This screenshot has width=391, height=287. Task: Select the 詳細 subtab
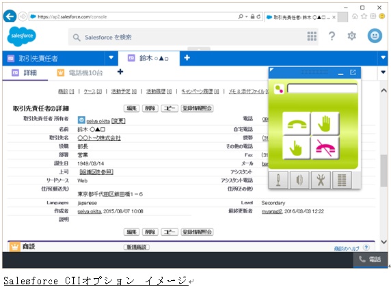[25, 73]
